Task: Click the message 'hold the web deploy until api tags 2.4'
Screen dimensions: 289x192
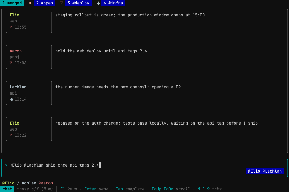Action: [101, 51]
